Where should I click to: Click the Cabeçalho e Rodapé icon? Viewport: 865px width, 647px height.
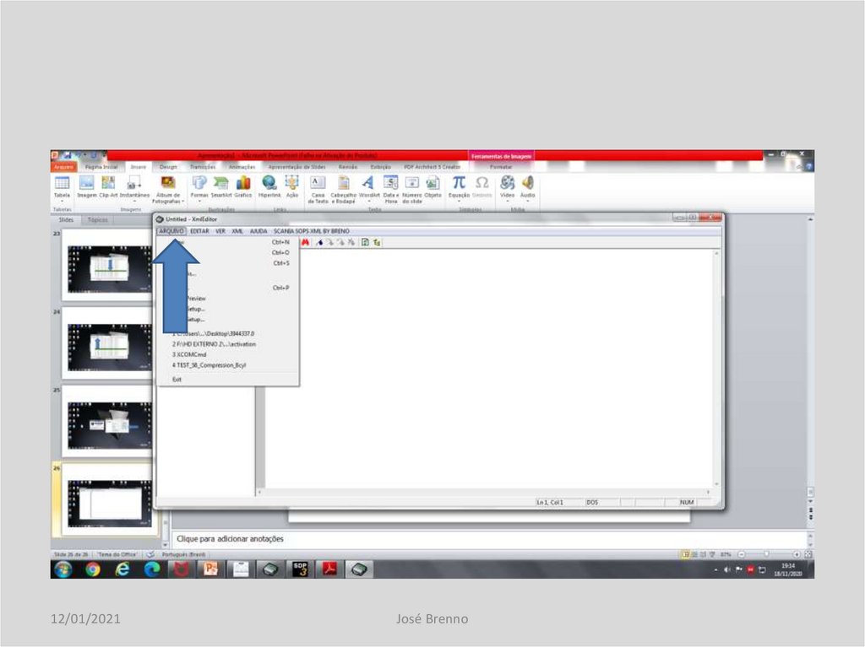coord(343,189)
